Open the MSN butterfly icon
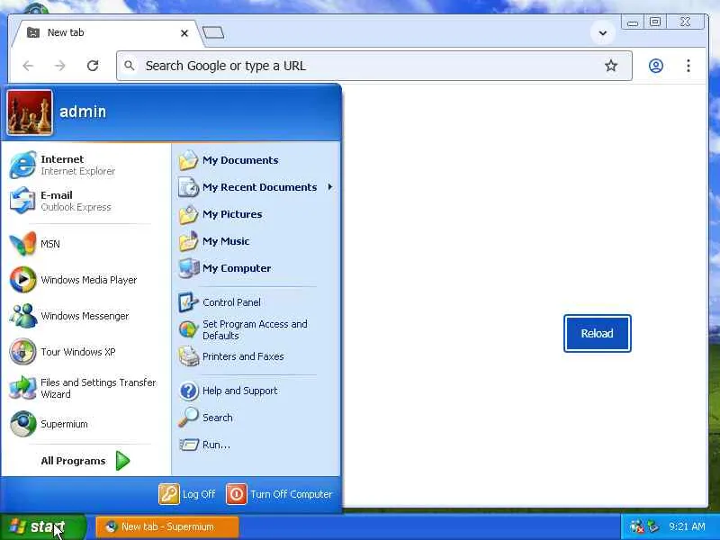720x540 pixels. (22, 243)
